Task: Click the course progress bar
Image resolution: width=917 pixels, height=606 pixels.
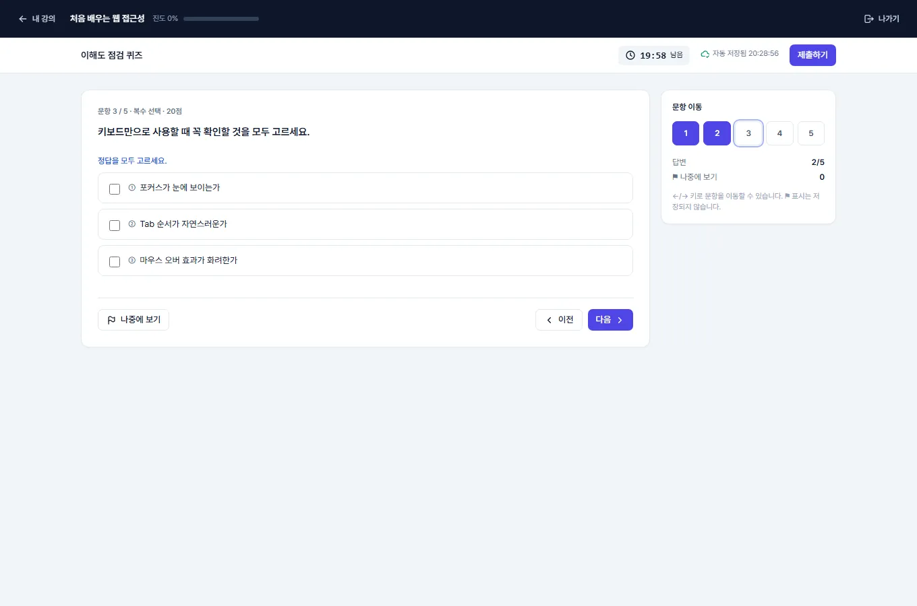Action: pos(221,19)
